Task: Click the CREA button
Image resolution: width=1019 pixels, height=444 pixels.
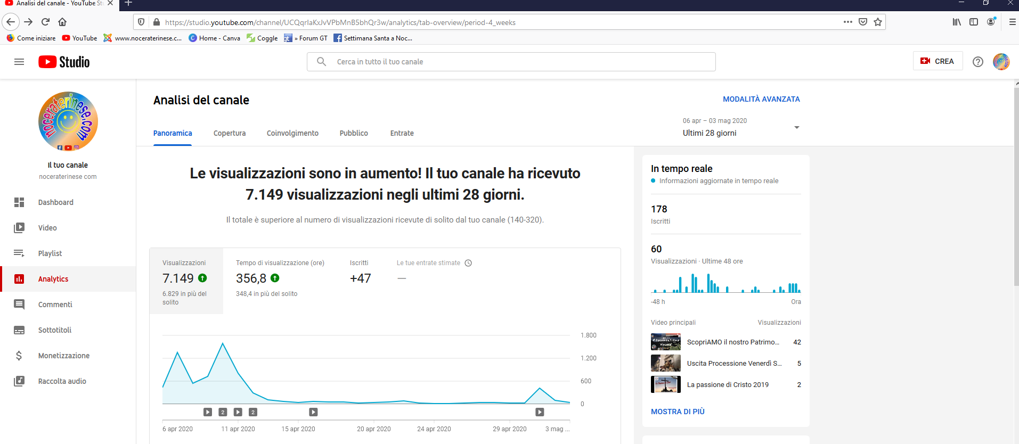Action: [938, 61]
